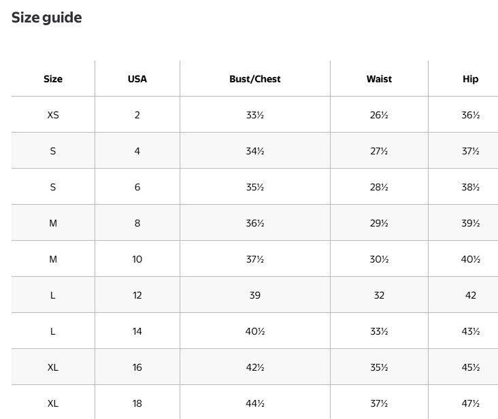Click USA size 6 cell
Screen dimensions: 498x419
point(137,187)
